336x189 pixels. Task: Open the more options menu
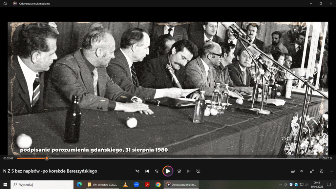coord(331,171)
